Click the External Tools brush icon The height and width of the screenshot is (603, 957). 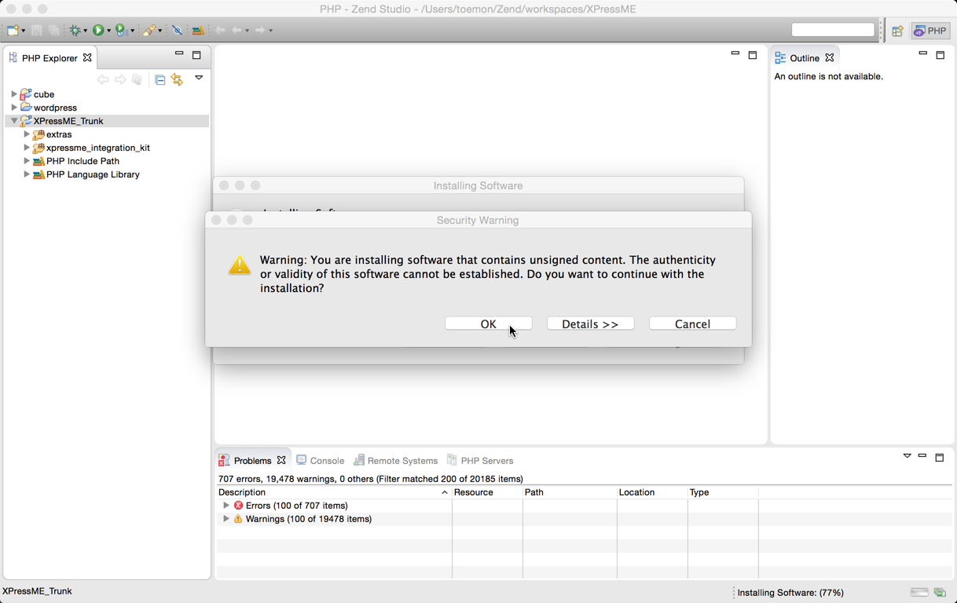[x=148, y=30]
